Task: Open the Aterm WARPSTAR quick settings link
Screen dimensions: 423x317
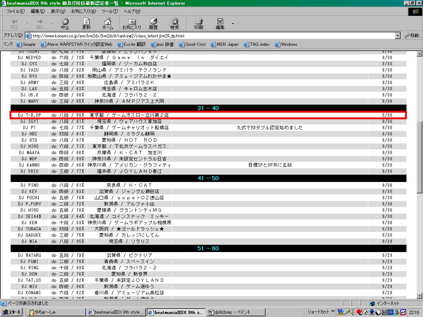Action: point(76,44)
